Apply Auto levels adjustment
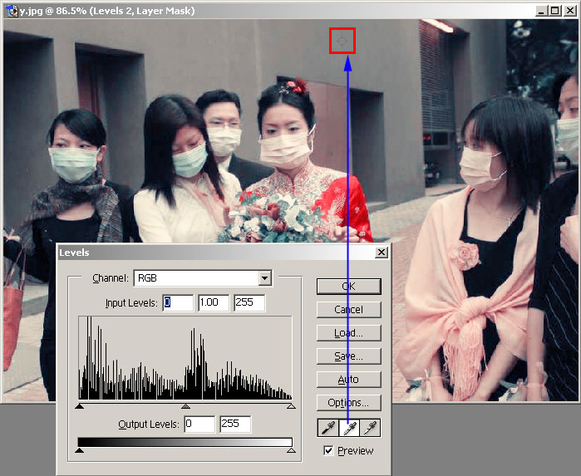The height and width of the screenshot is (476, 581). [x=348, y=380]
